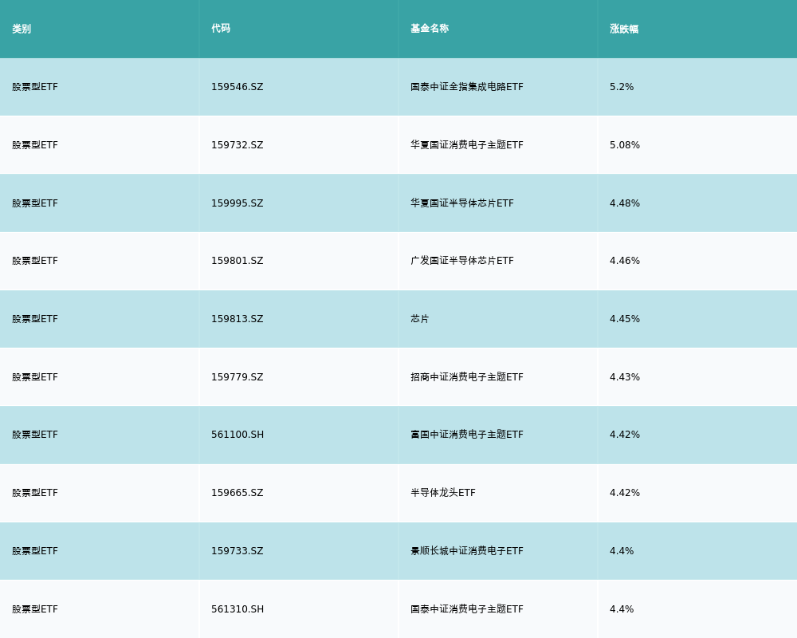Click 股票型ETF in the 159546.SZ row
This screenshot has width=797, height=638.
tap(35, 87)
